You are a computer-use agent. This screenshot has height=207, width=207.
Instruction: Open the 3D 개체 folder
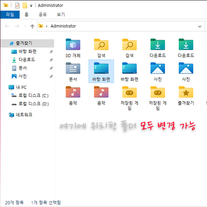(73, 48)
